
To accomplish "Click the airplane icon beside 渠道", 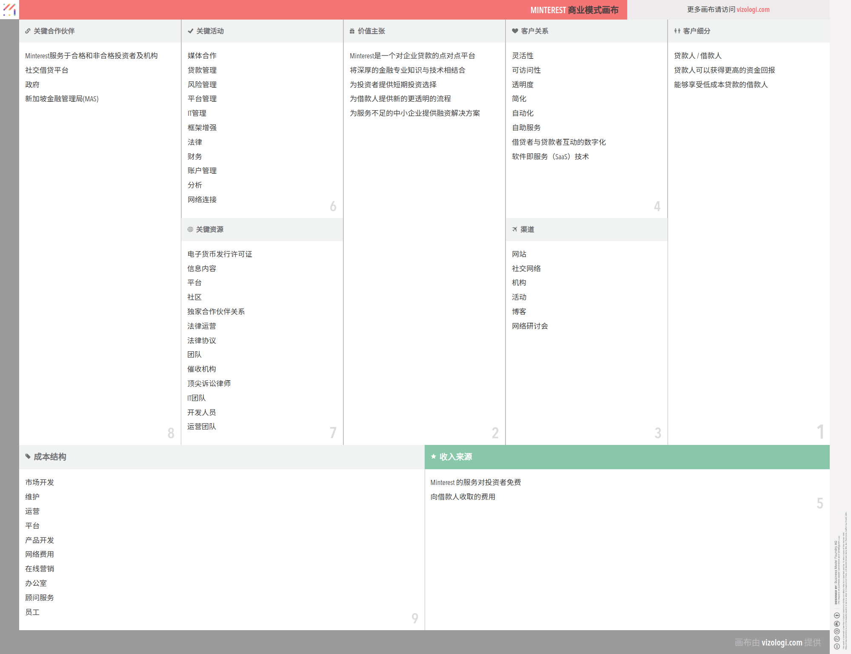I will pyautogui.click(x=514, y=229).
